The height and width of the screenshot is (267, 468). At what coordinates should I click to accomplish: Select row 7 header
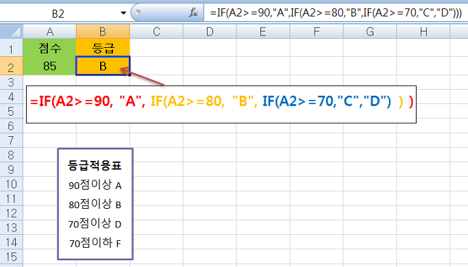(x=12, y=140)
